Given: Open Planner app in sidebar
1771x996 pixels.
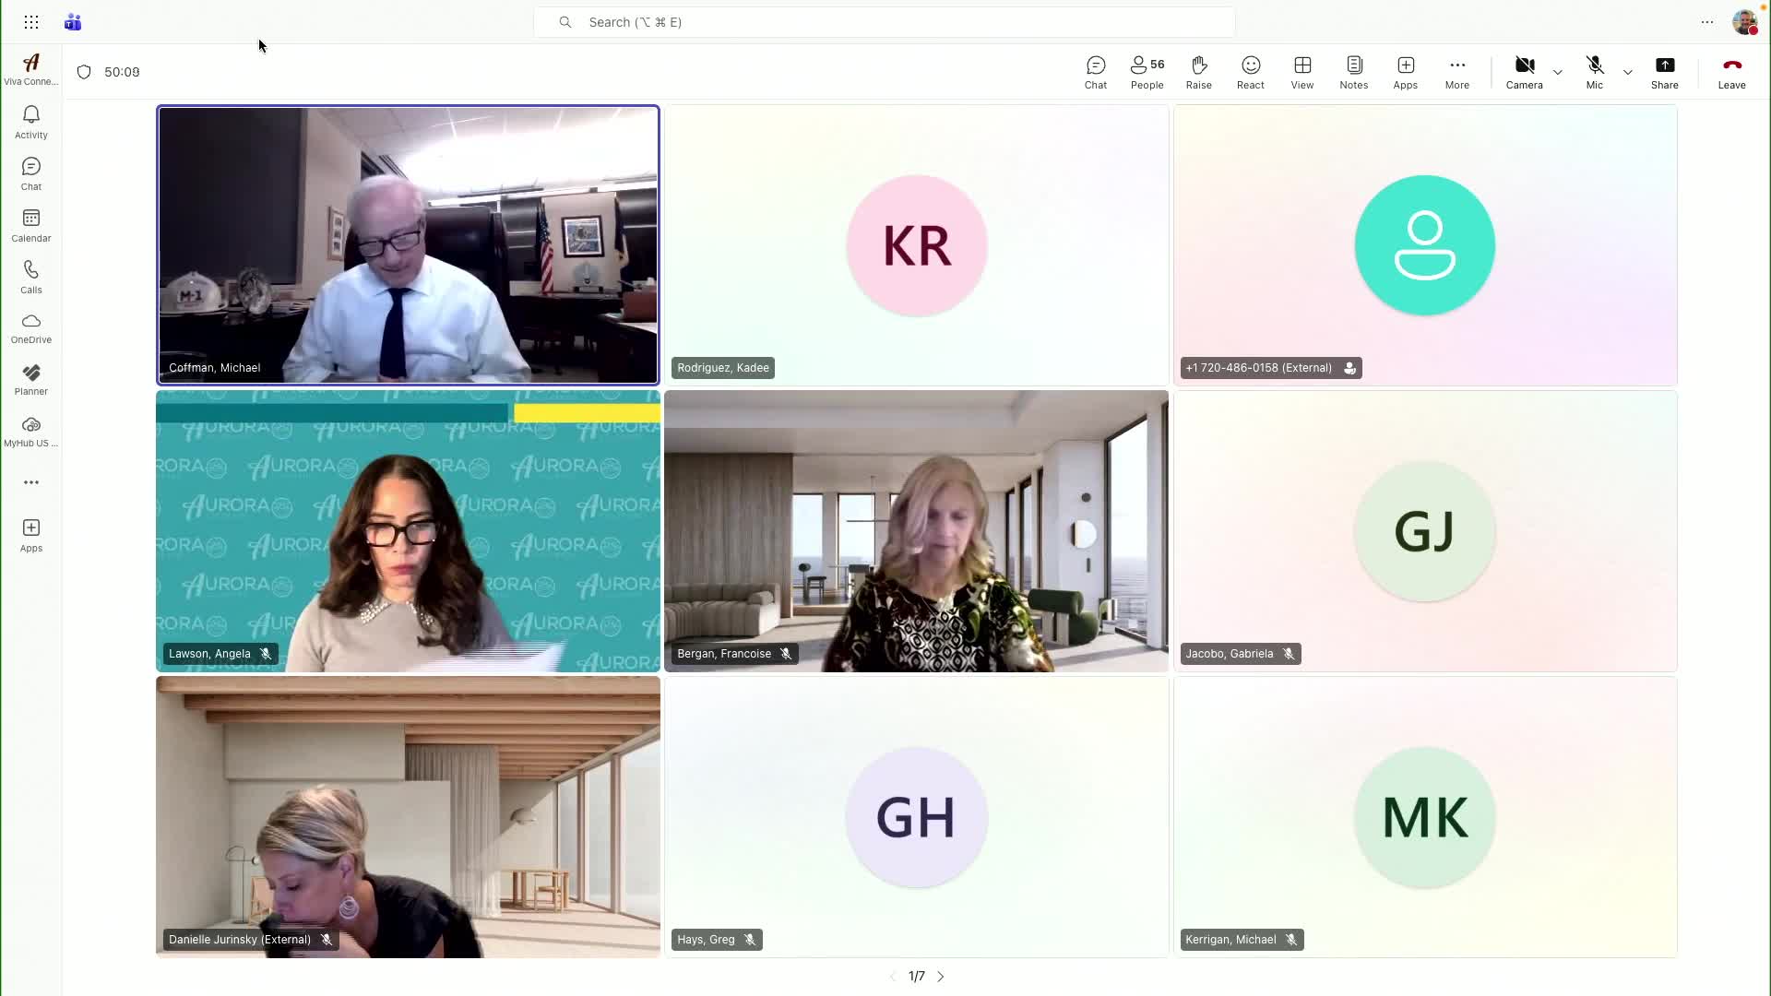Looking at the screenshot, I should click(x=30, y=379).
